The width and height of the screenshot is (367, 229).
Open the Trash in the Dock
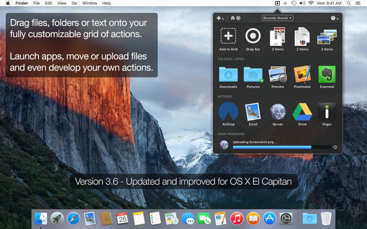(x=326, y=218)
